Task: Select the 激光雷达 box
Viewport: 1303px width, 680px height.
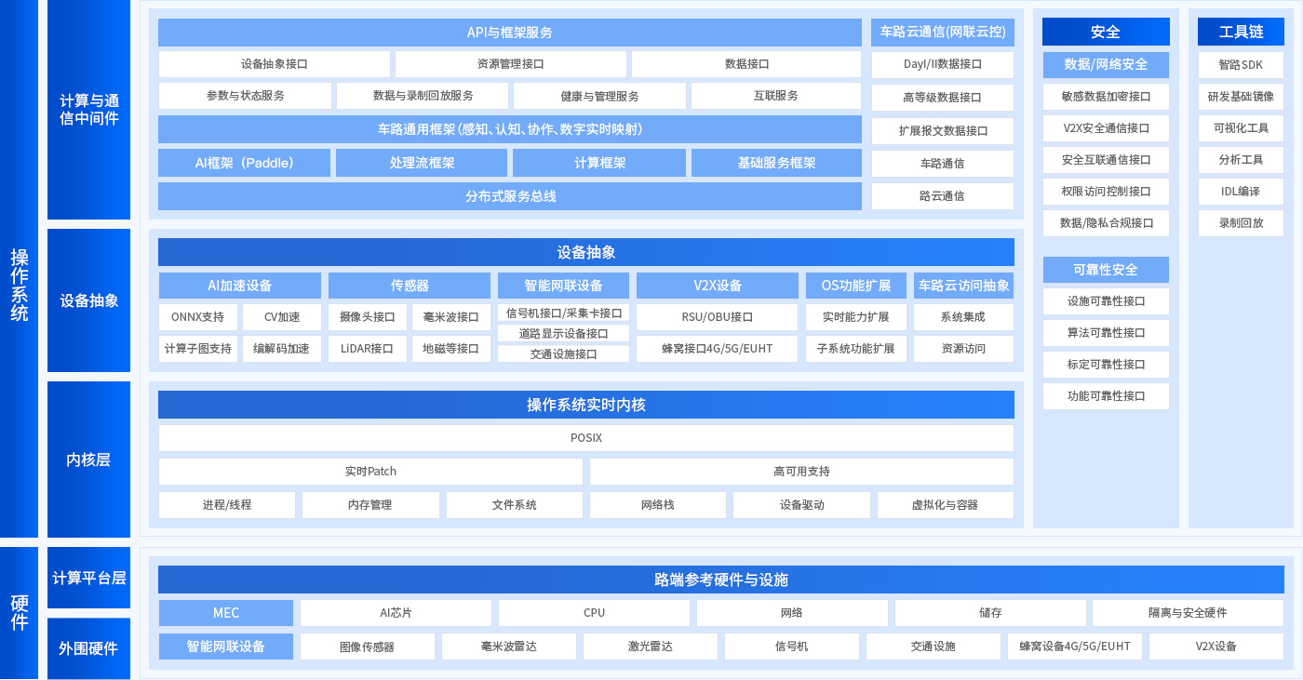Action: 651,647
